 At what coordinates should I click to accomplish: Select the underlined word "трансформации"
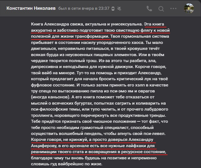coord(92,36)
